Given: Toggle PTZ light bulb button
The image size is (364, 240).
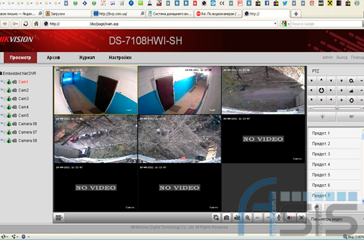Looking at the screenshot, I should 322,117.
